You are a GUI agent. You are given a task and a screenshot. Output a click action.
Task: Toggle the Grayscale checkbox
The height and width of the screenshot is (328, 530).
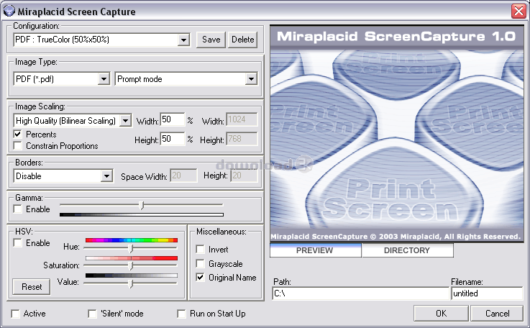(201, 264)
